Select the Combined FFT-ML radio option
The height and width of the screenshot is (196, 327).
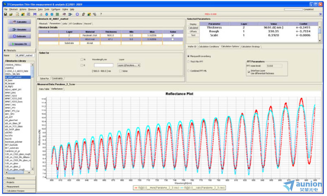coord(189,71)
